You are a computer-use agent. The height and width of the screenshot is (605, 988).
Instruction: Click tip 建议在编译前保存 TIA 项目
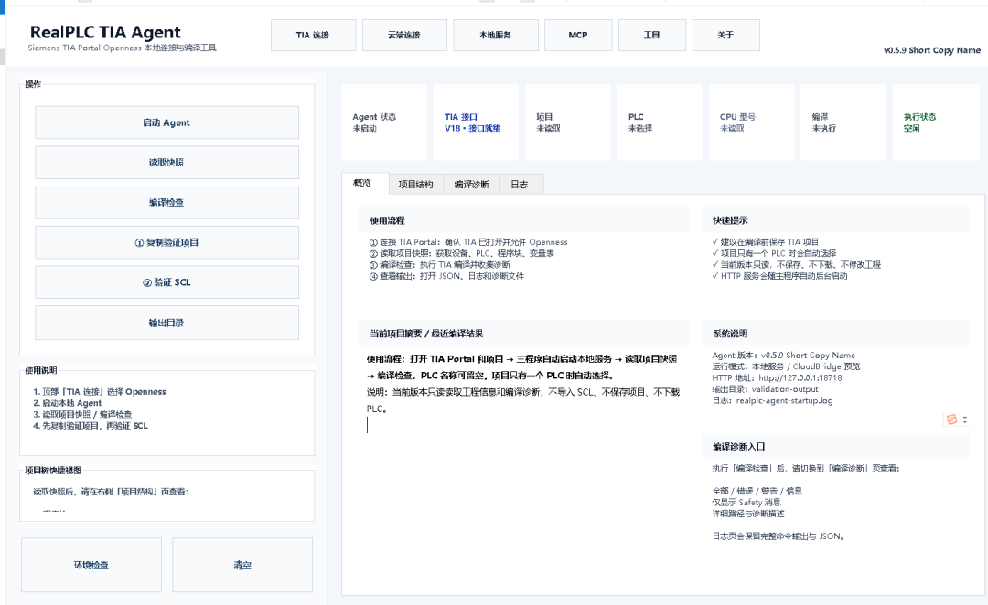[x=766, y=242]
